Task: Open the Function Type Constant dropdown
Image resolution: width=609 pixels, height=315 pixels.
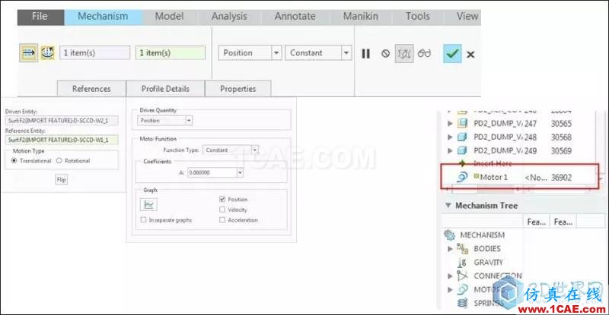Action: 255,150
